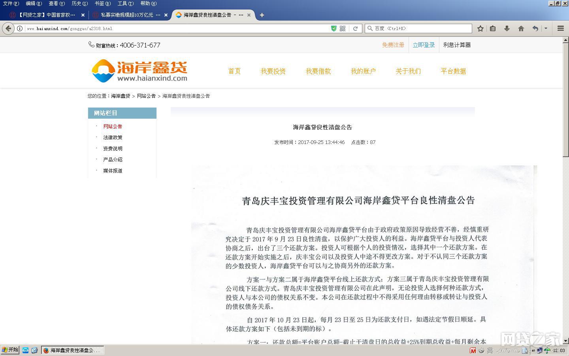Select 产品介绍 in the sidebar
The image size is (569, 356).
[113, 160]
